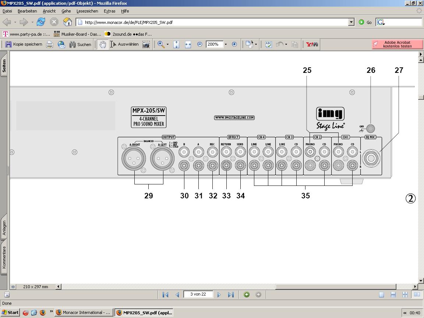Open the Musiker-Board bookmark

[78, 34]
